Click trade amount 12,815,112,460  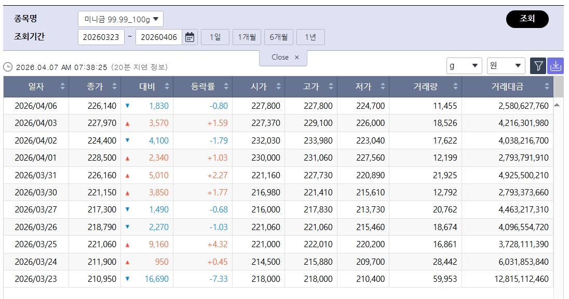(521, 279)
